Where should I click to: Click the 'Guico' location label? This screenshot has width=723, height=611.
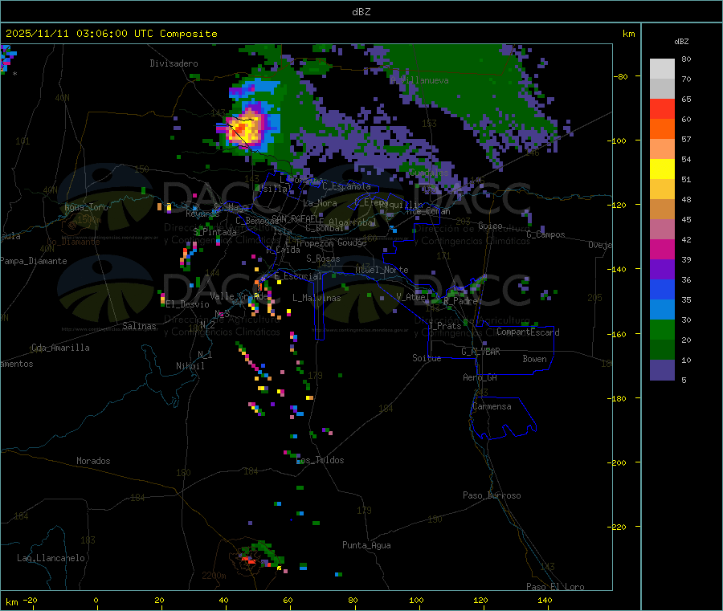pos(490,226)
